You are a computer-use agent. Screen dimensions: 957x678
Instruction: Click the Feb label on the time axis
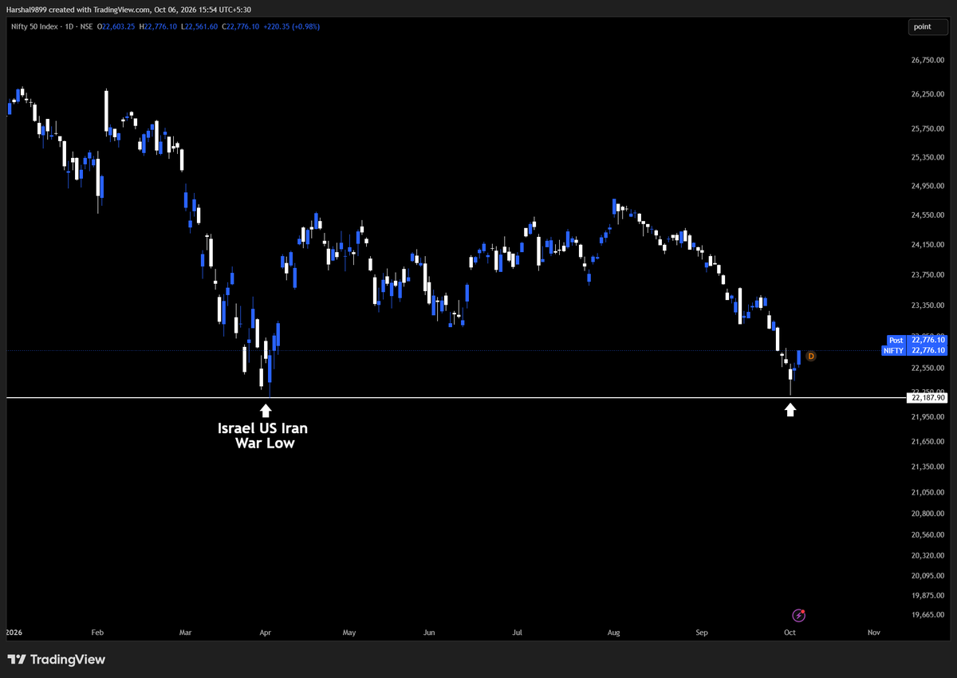coord(98,633)
